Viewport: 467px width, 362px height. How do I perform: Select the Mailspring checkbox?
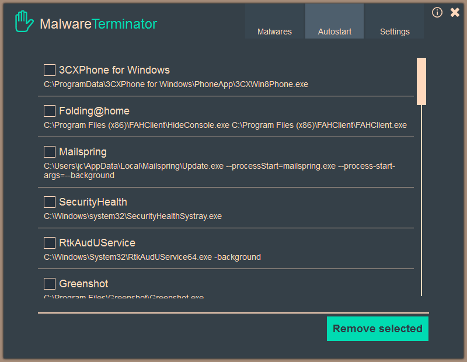click(50, 152)
